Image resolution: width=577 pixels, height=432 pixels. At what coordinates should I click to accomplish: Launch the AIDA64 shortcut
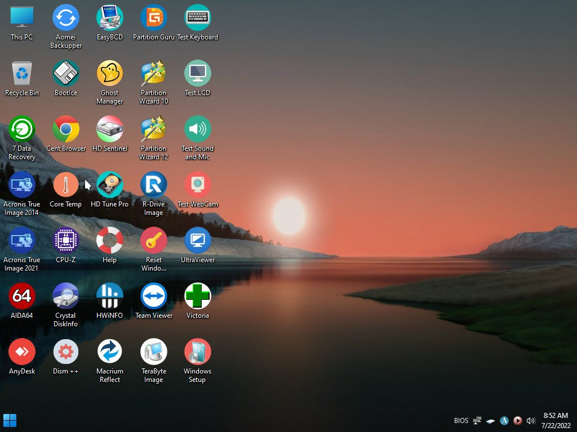tap(22, 296)
